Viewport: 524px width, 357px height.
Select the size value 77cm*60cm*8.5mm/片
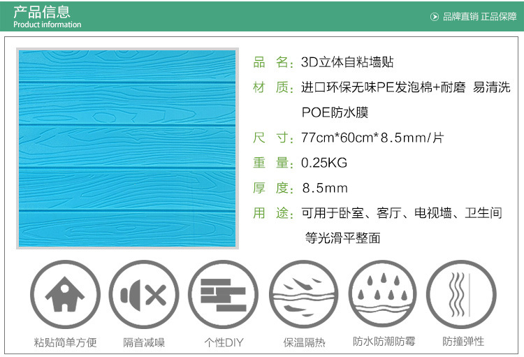(372, 138)
